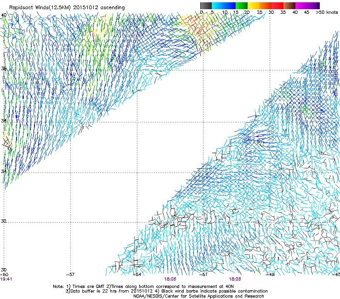
Task: Click the purple 19:41 pass time
Action: point(6,279)
